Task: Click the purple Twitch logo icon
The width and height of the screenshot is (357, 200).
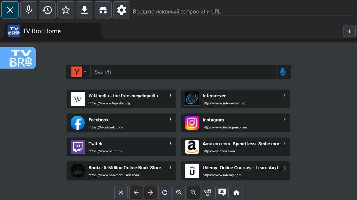Action: tap(78, 147)
